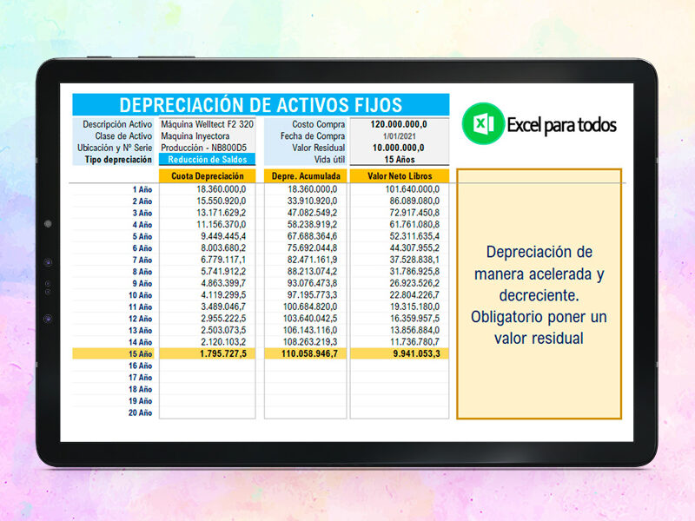
Task: Click accumulated value 100.684.820,0
Action: pyautogui.click(x=310, y=307)
